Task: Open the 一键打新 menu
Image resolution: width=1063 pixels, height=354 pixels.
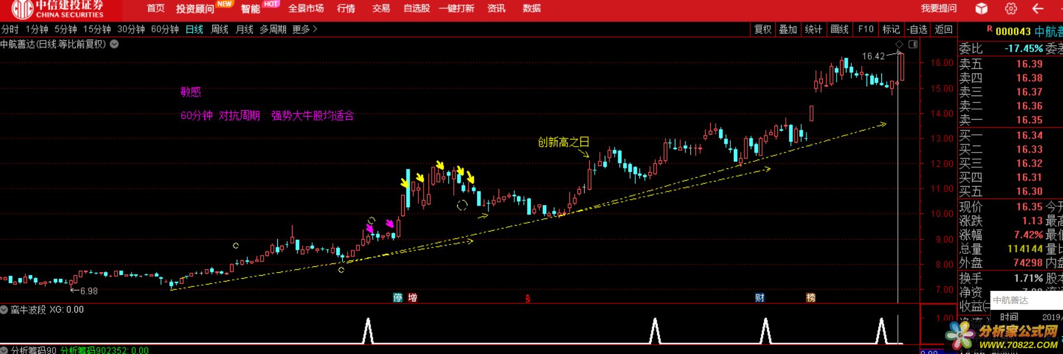Action: (x=457, y=8)
